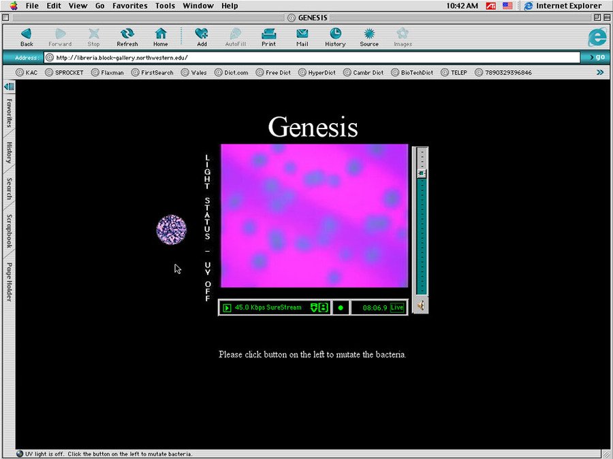Click the go button beside address
613x459 pixels.
click(x=598, y=57)
